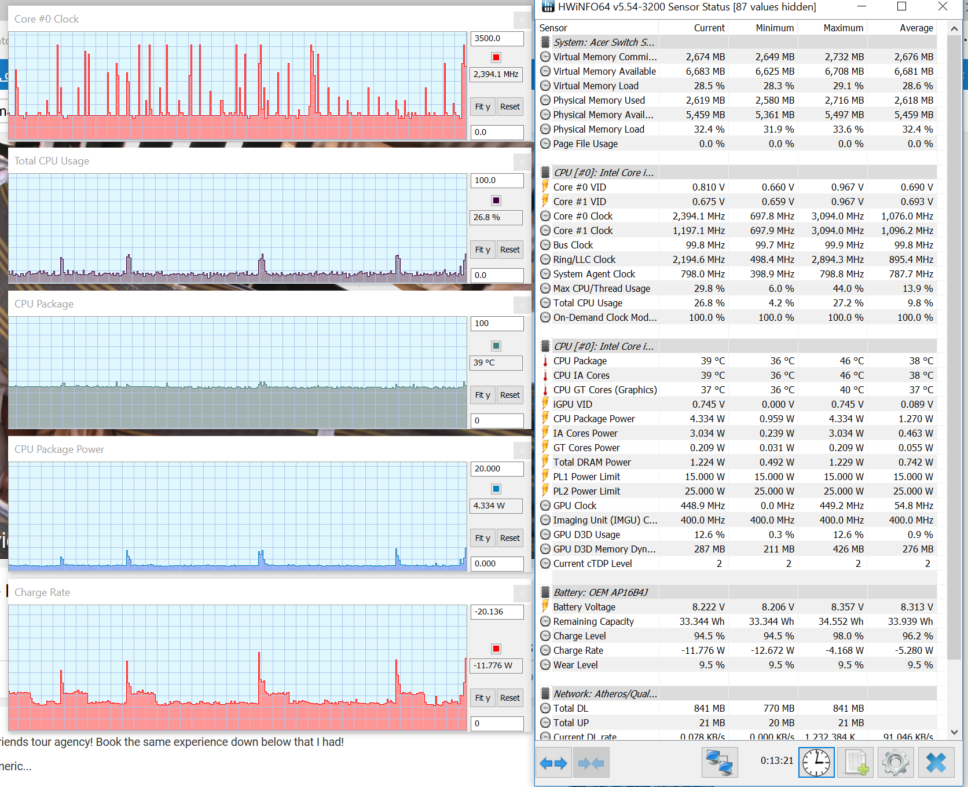Click blue color swatch in CPU Package Power graph

(x=496, y=489)
